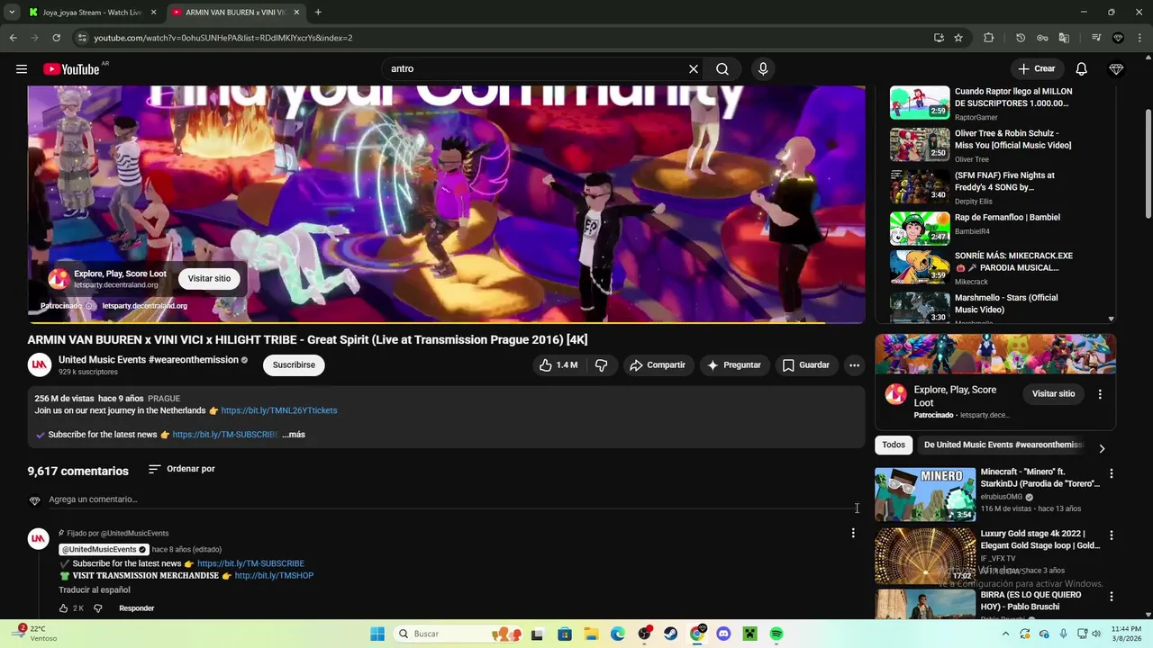Switch to Joya_joyaa Stream tab
Viewport: 1153px width, 648px height.
(92, 13)
